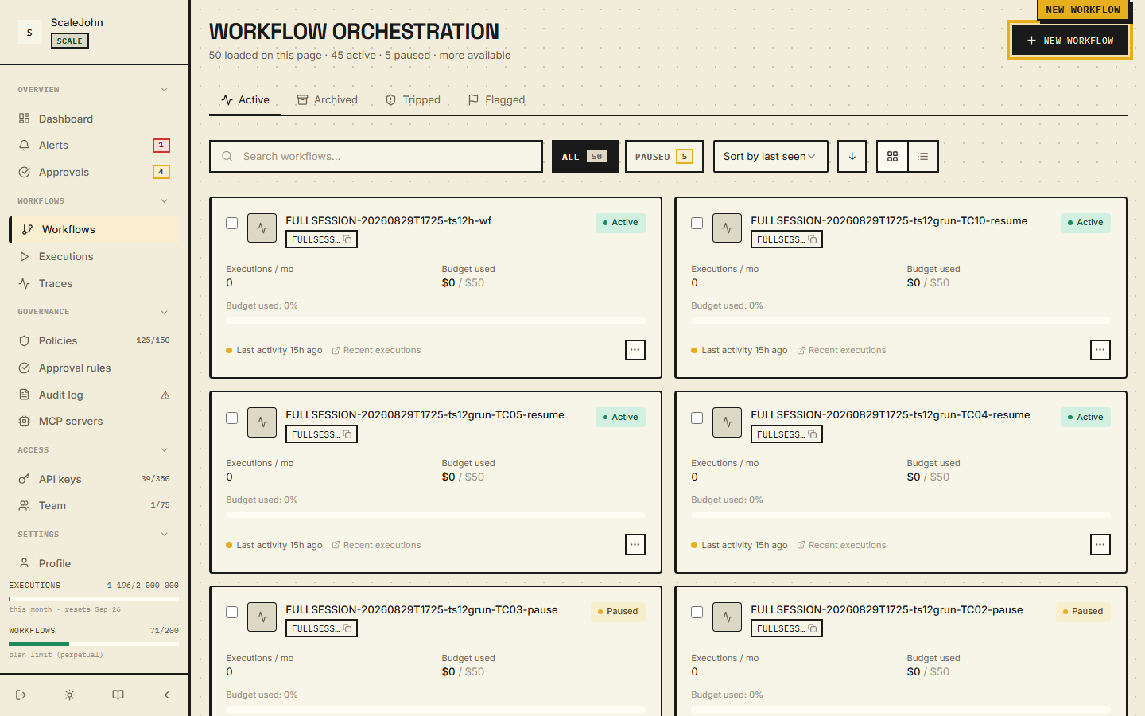This screenshot has width=1145, height=716.
Task: Open Policies page
Action: click(94, 340)
